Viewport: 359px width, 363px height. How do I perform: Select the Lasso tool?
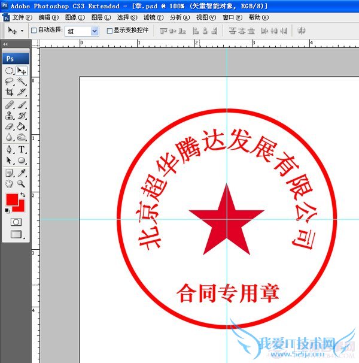[9, 81]
